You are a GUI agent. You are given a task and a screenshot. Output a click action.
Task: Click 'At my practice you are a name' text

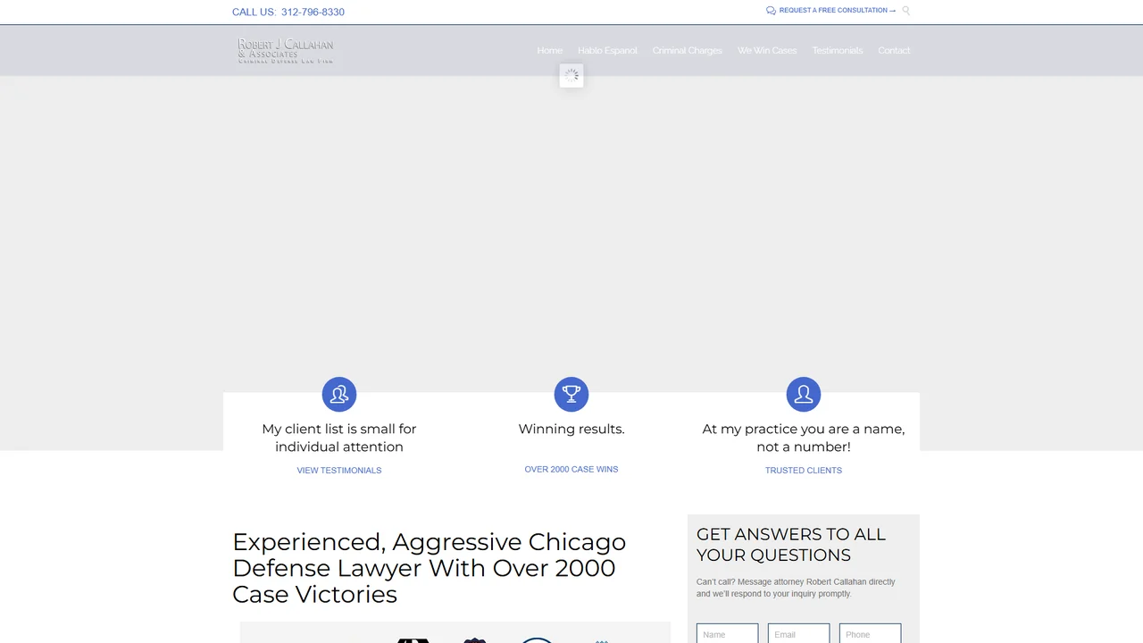pyautogui.click(x=804, y=438)
